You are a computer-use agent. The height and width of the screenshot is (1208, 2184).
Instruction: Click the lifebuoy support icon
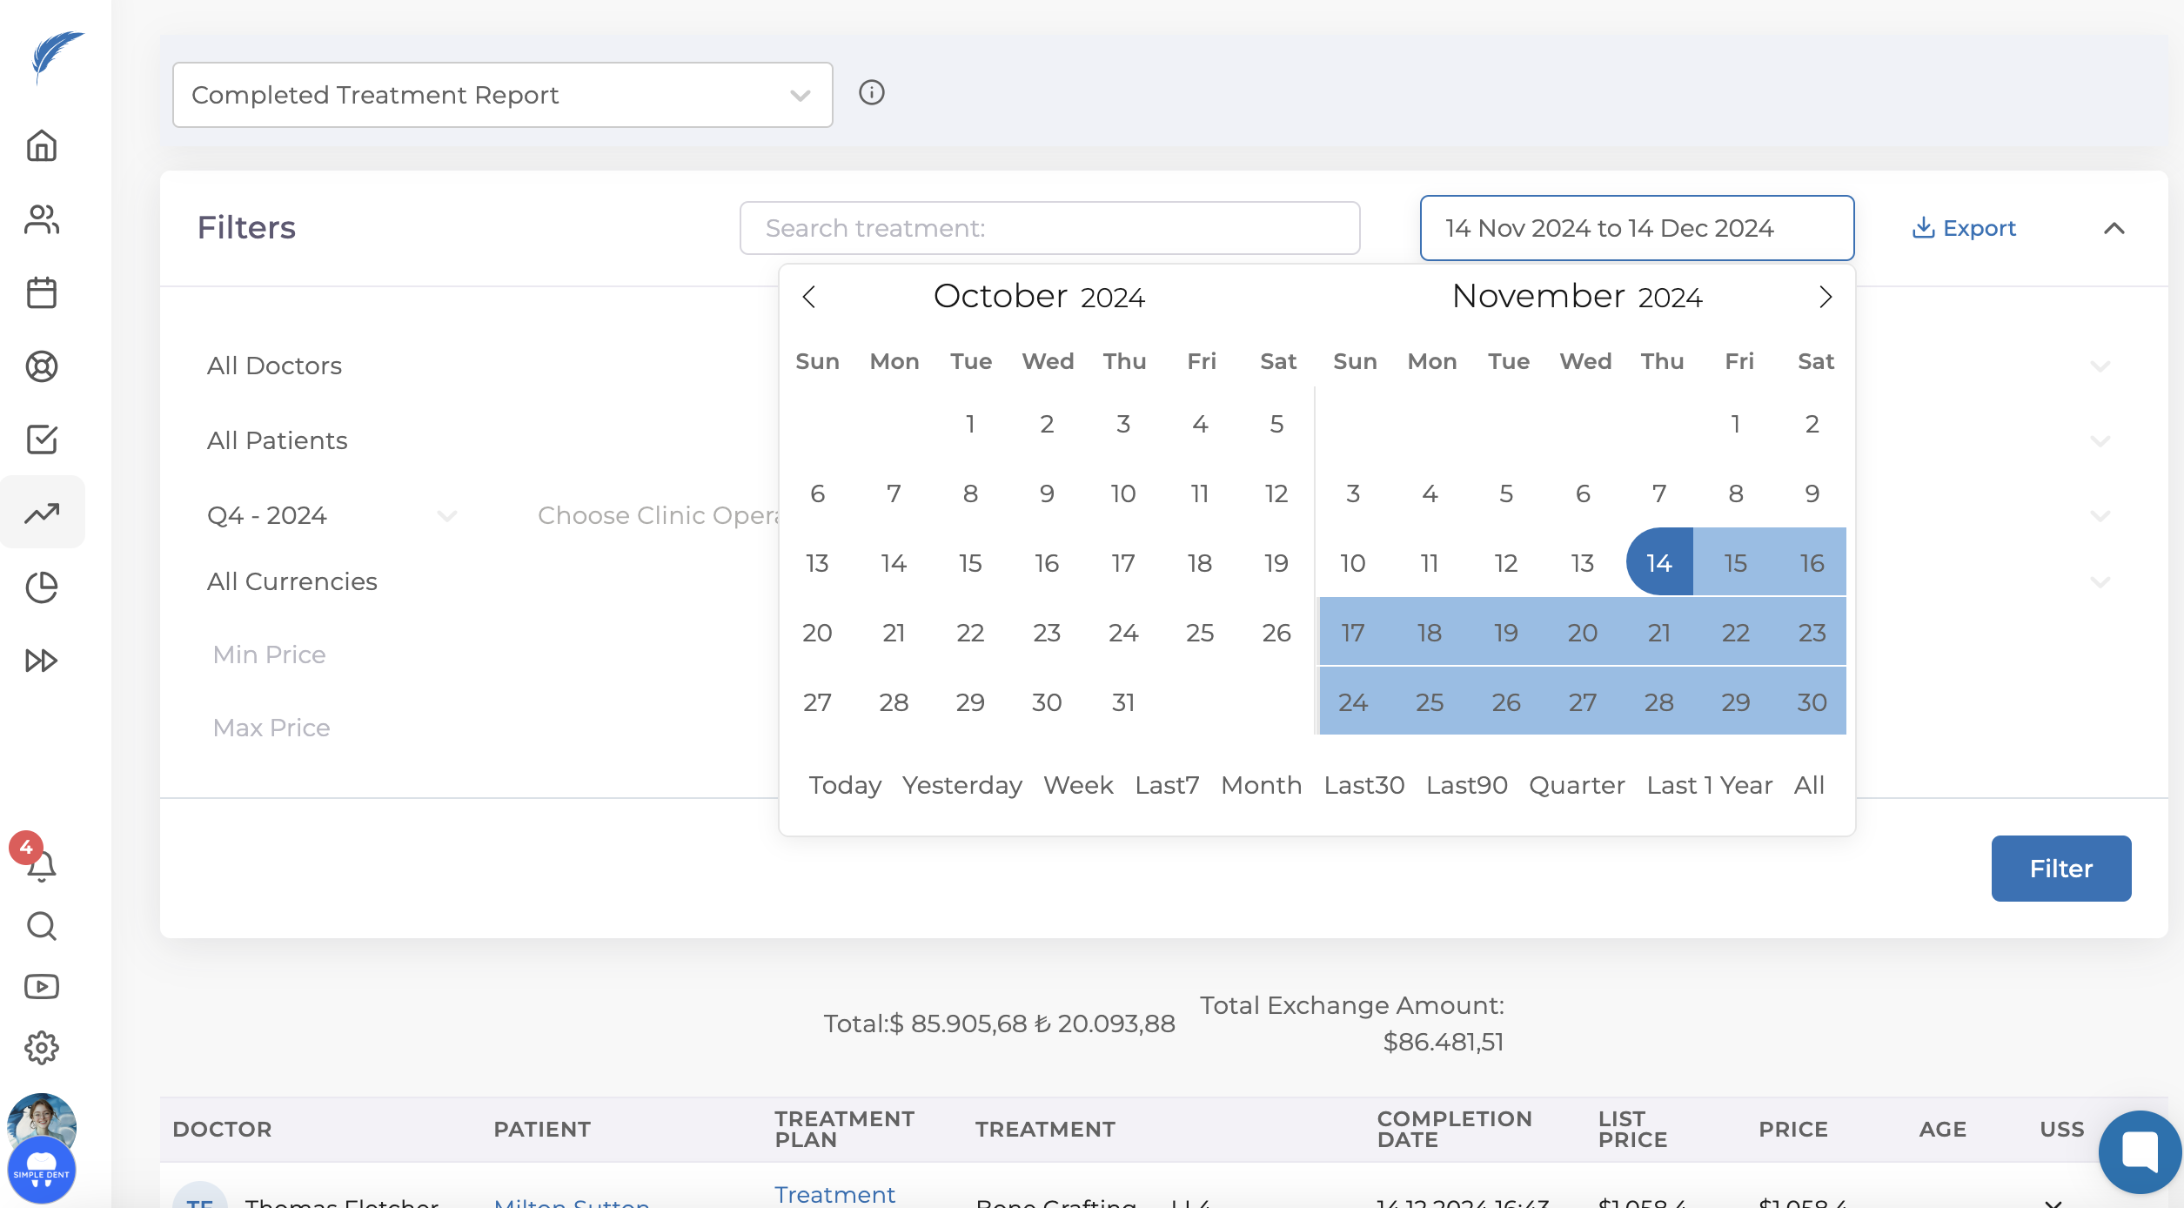(x=42, y=366)
